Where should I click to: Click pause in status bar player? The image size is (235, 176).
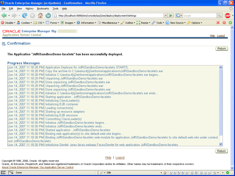click(x=178, y=172)
